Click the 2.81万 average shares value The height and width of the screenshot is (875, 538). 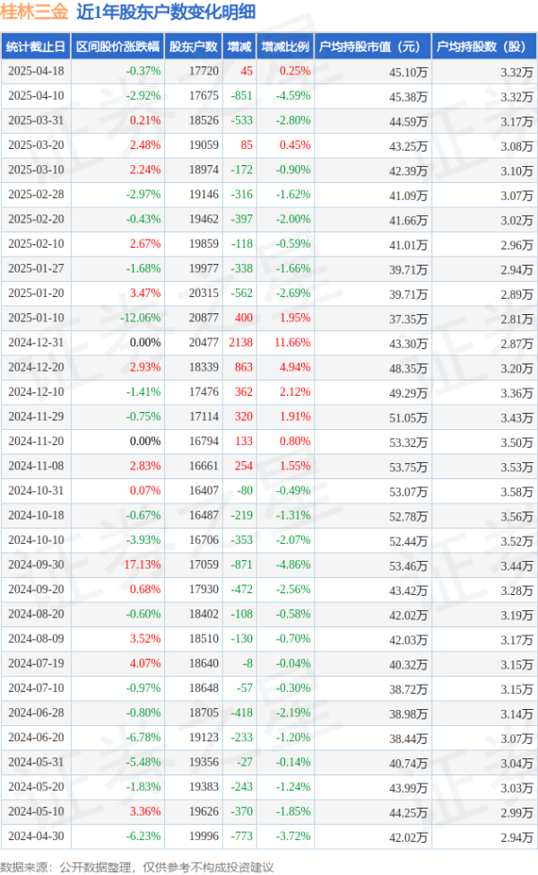click(516, 319)
